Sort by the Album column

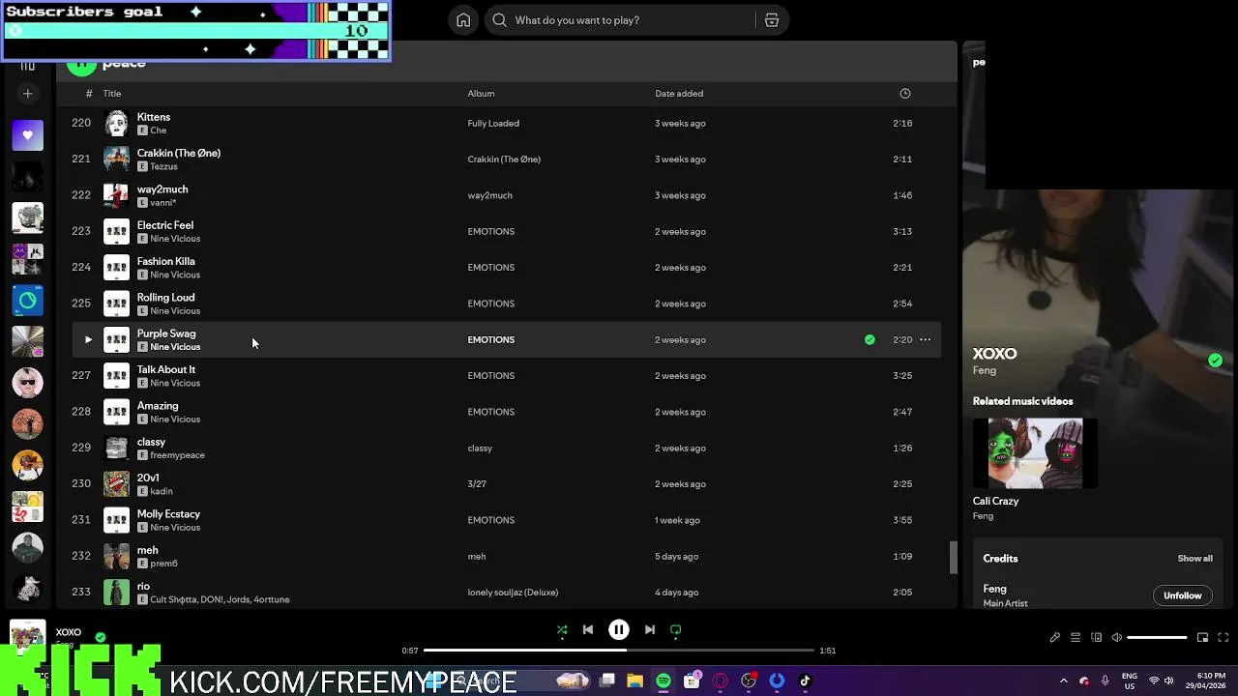coord(481,94)
